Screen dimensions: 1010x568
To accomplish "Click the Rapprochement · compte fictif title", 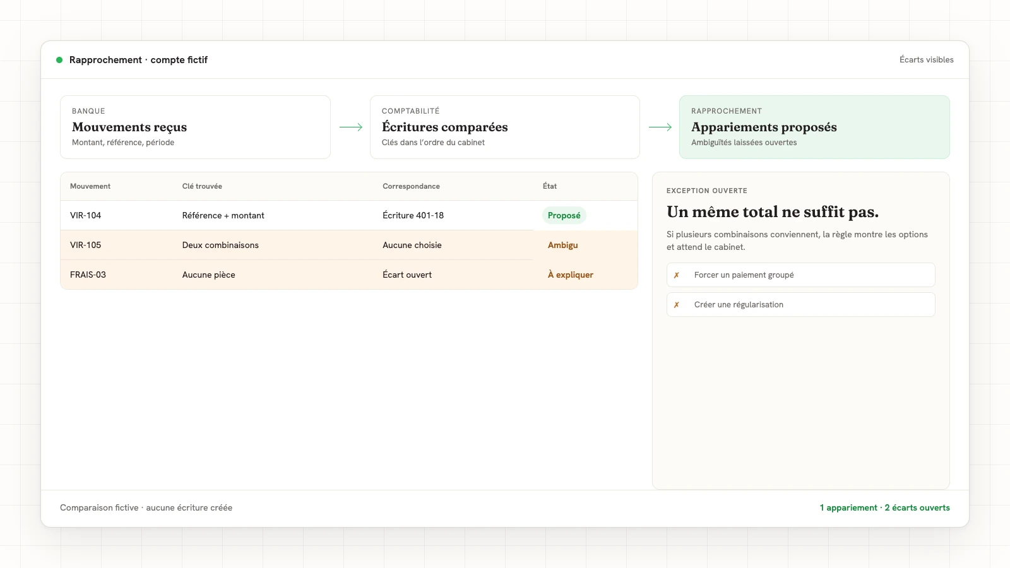I will click(138, 60).
